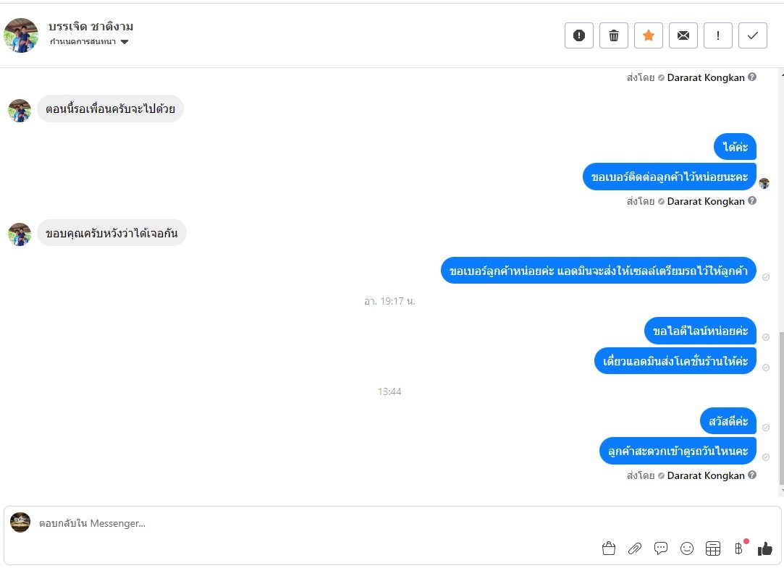The width and height of the screenshot is (784, 568).
Task: Mark conversation unread via envelope icon
Action: coord(683,35)
